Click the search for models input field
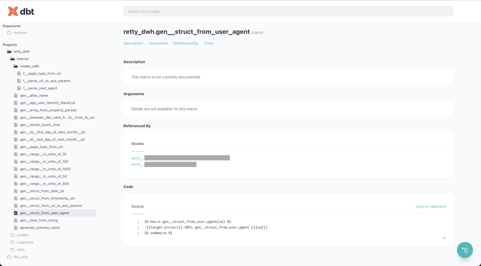 pos(288,11)
